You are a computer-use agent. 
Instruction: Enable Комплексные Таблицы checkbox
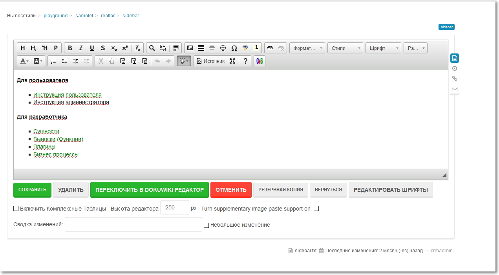[x=16, y=209]
